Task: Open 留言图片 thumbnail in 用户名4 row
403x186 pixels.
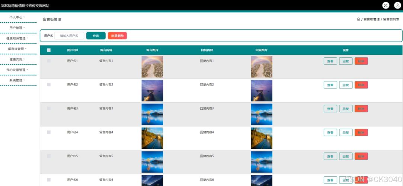Action: pos(152,138)
